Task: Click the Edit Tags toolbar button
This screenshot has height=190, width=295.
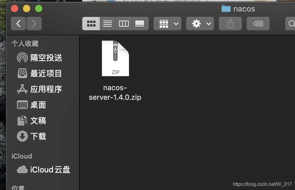Action: 258,24
